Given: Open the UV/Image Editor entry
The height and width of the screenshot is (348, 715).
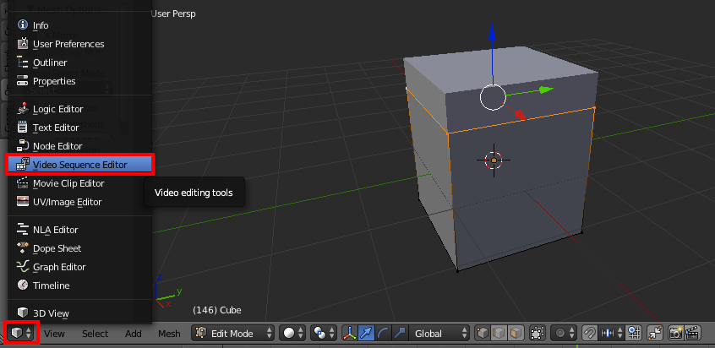Looking at the screenshot, I should (79, 202).
